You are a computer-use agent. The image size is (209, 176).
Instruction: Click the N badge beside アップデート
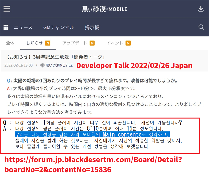92,43
